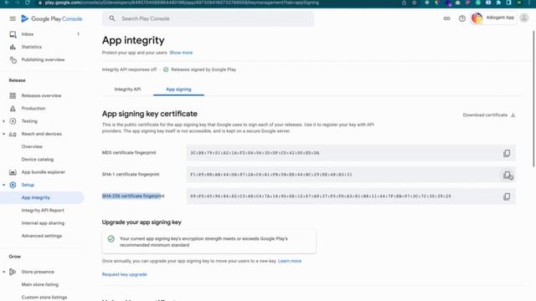Viewport: 536px width, 301px height.
Task: Click the browser back arrow
Action: coord(7,3)
